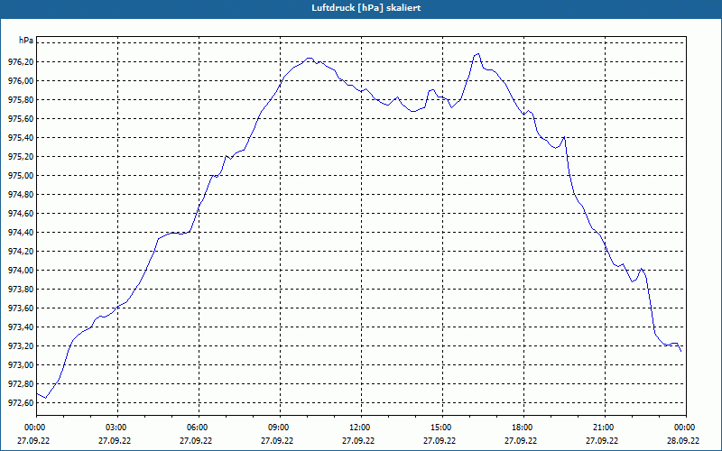The height and width of the screenshot is (451, 722).
Task: Pick the 973,40 y-axis label
Action: 21,327
